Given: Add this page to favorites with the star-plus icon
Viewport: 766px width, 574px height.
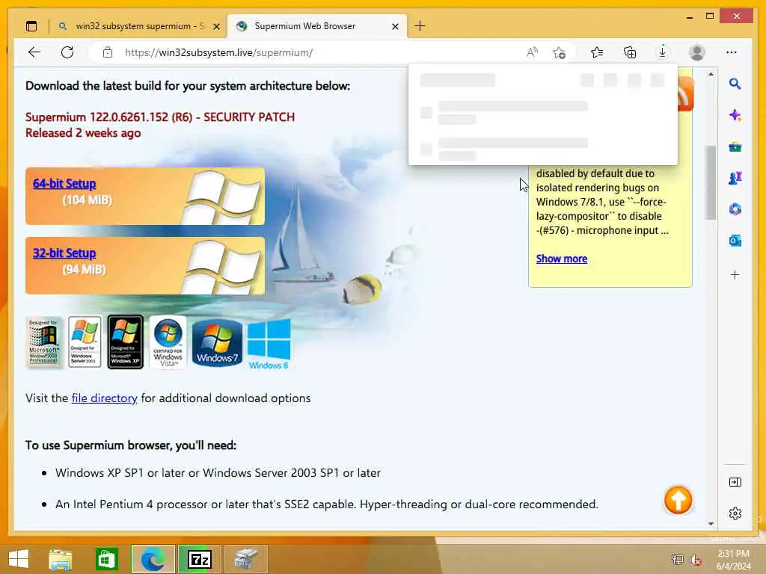Looking at the screenshot, I should [x=560, y=52].
